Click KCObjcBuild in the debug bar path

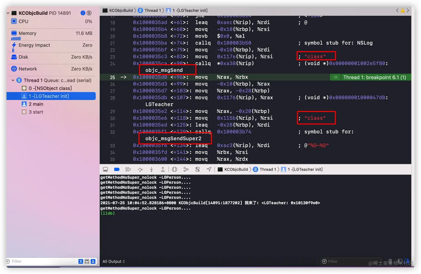(x=233, y=169)
